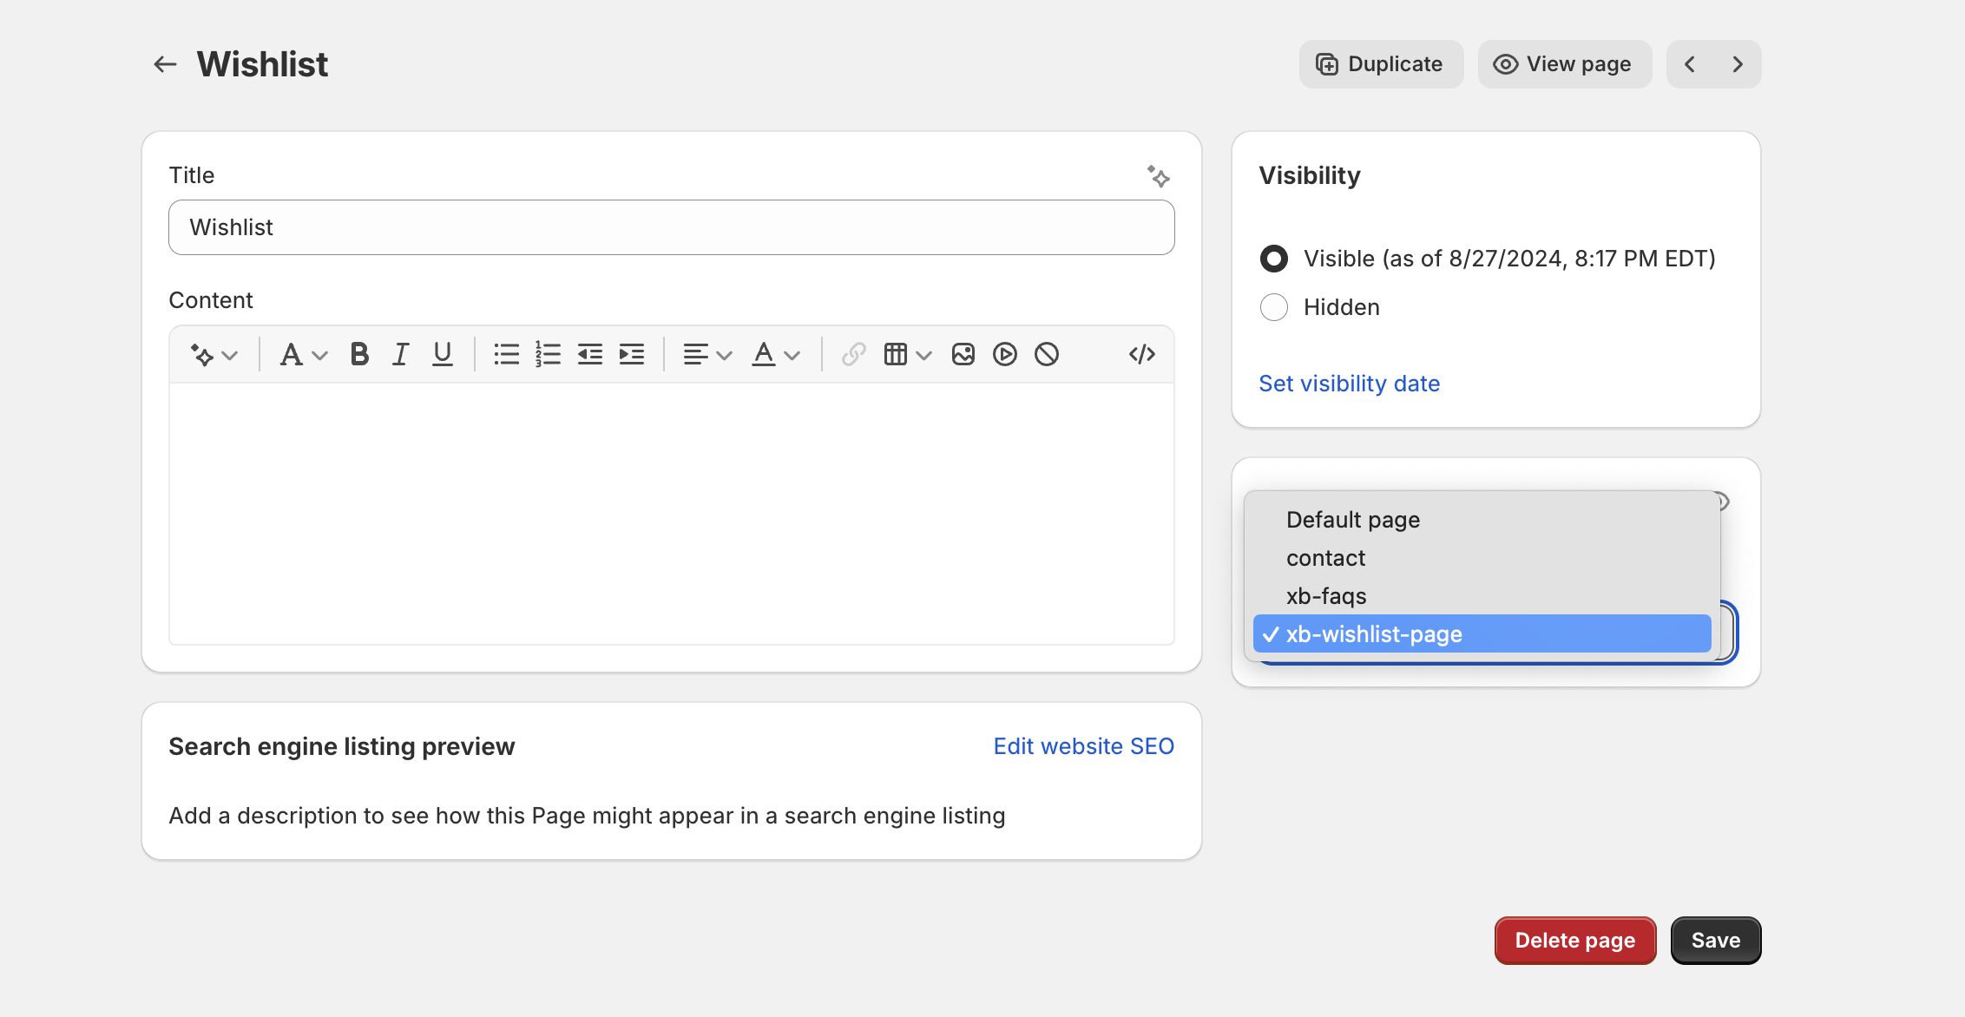Open the text color dropdown
Image resolution: width=1965 pixels, height=1017 pixels.
coord(775,354)
